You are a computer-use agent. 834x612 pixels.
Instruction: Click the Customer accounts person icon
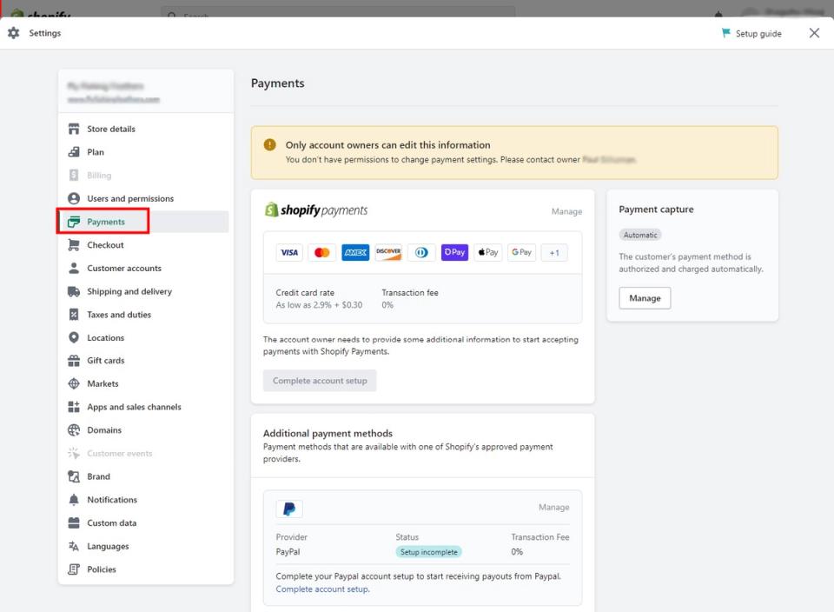tap(74, 269)
